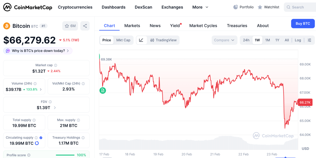This screenshot has width=316, height=158.
Task: Switch to the Treasuries tab
Action: [237, 26]
